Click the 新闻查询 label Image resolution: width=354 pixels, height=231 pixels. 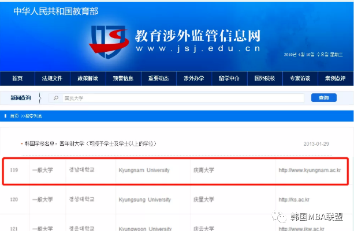click(x=21, y=98)
